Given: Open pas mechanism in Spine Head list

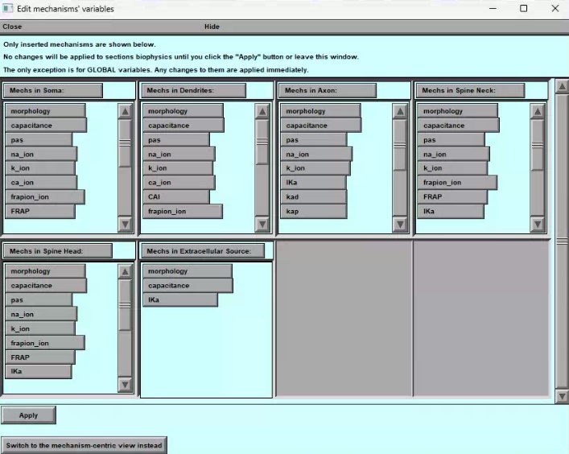Looking at the screenshot, I should coord(38,300).
